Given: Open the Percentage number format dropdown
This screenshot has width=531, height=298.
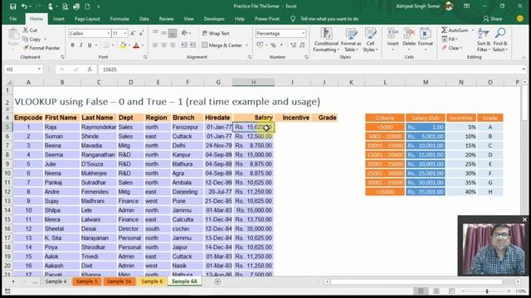Looking at the screenshot, I should tap(303, 33).
